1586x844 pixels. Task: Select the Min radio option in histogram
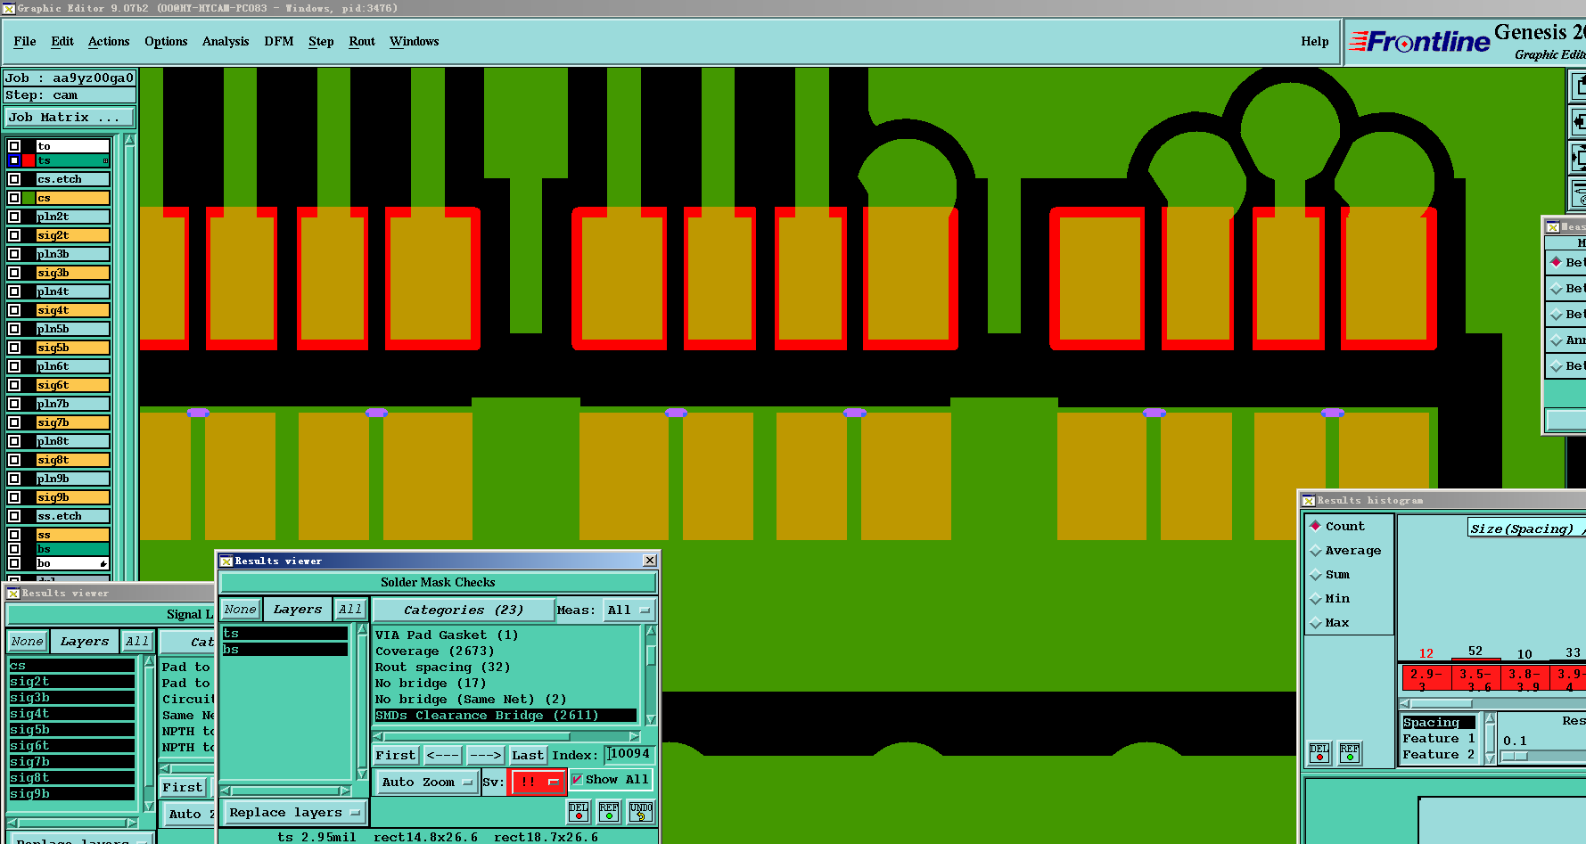pos(1315,599)
